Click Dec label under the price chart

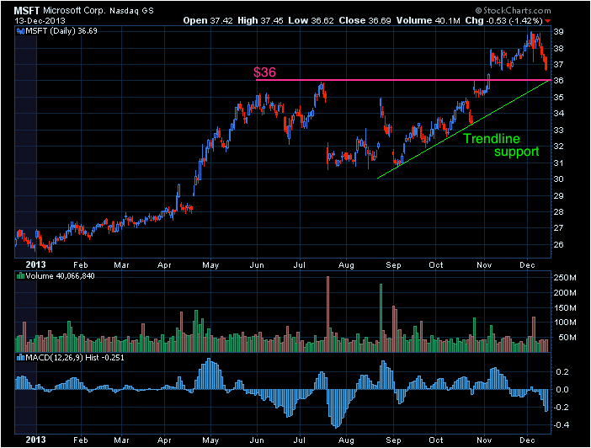(527, 265)
